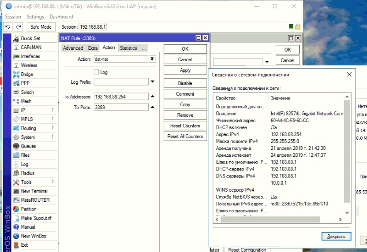Viewport: 367px width, 252px height.
Task: Open Mesh sidebar entry
Action: pos(35,101)
